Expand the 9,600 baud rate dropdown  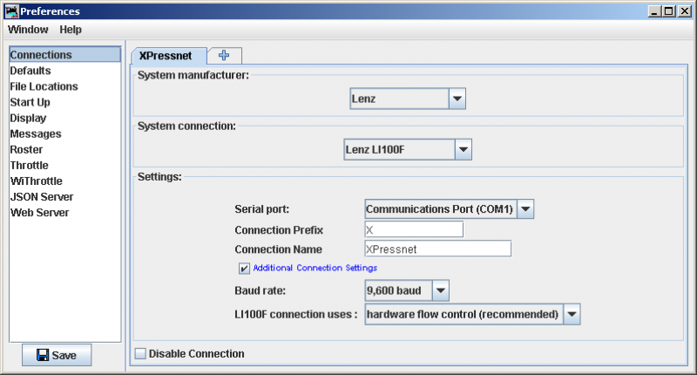(407, 291)
